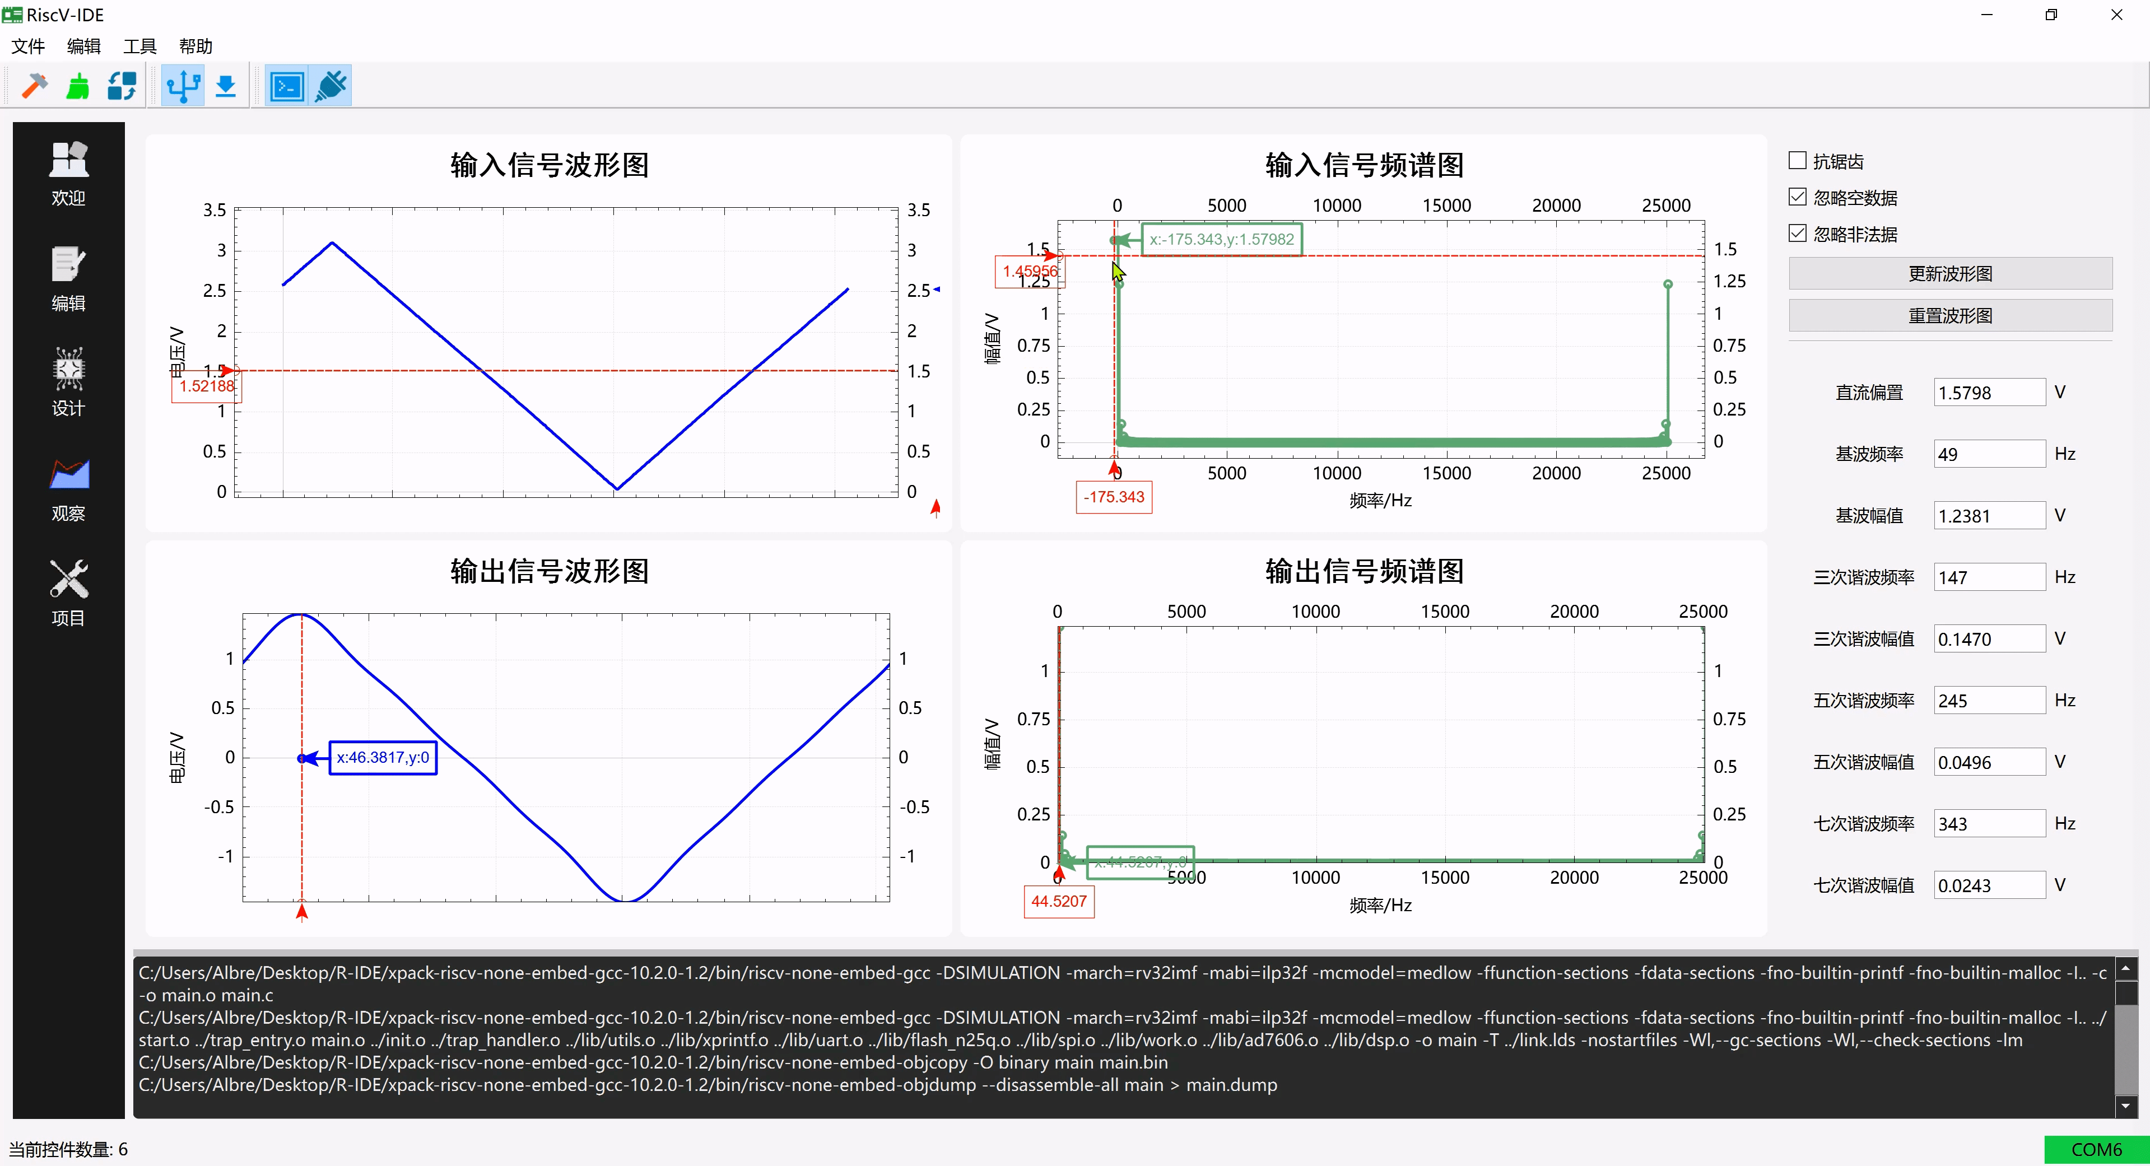2150x1166 pixels.
Task: Click the objcopy command line in console
Action: point(653,1062)
